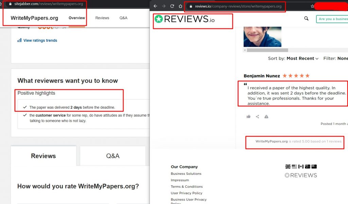This screenshot has height=204, width=348.
Task: Click the lock icon in Sitejabber address bar
Action: pos(10,4)
